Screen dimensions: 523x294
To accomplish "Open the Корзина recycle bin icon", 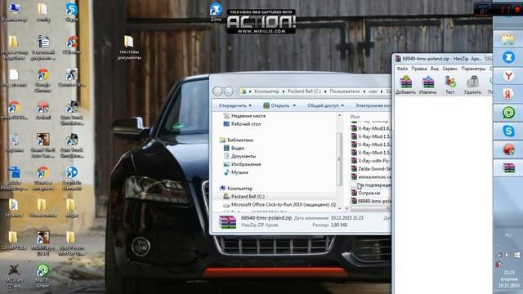I will (x=15, y=143).
